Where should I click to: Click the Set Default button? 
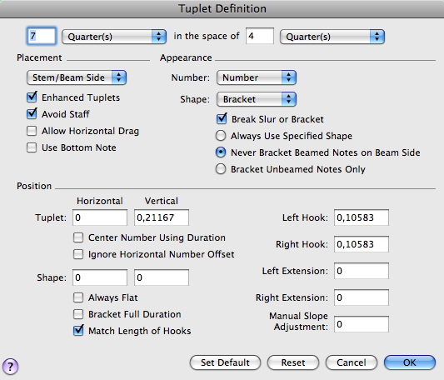point(225,362)
